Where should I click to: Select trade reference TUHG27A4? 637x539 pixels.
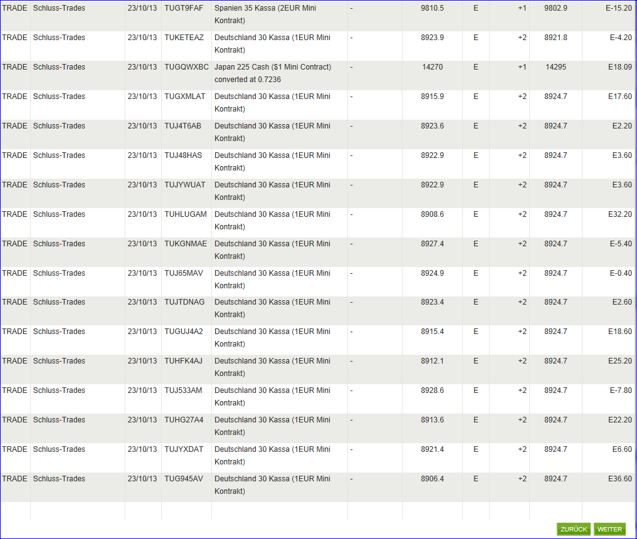tap(184, 419)
